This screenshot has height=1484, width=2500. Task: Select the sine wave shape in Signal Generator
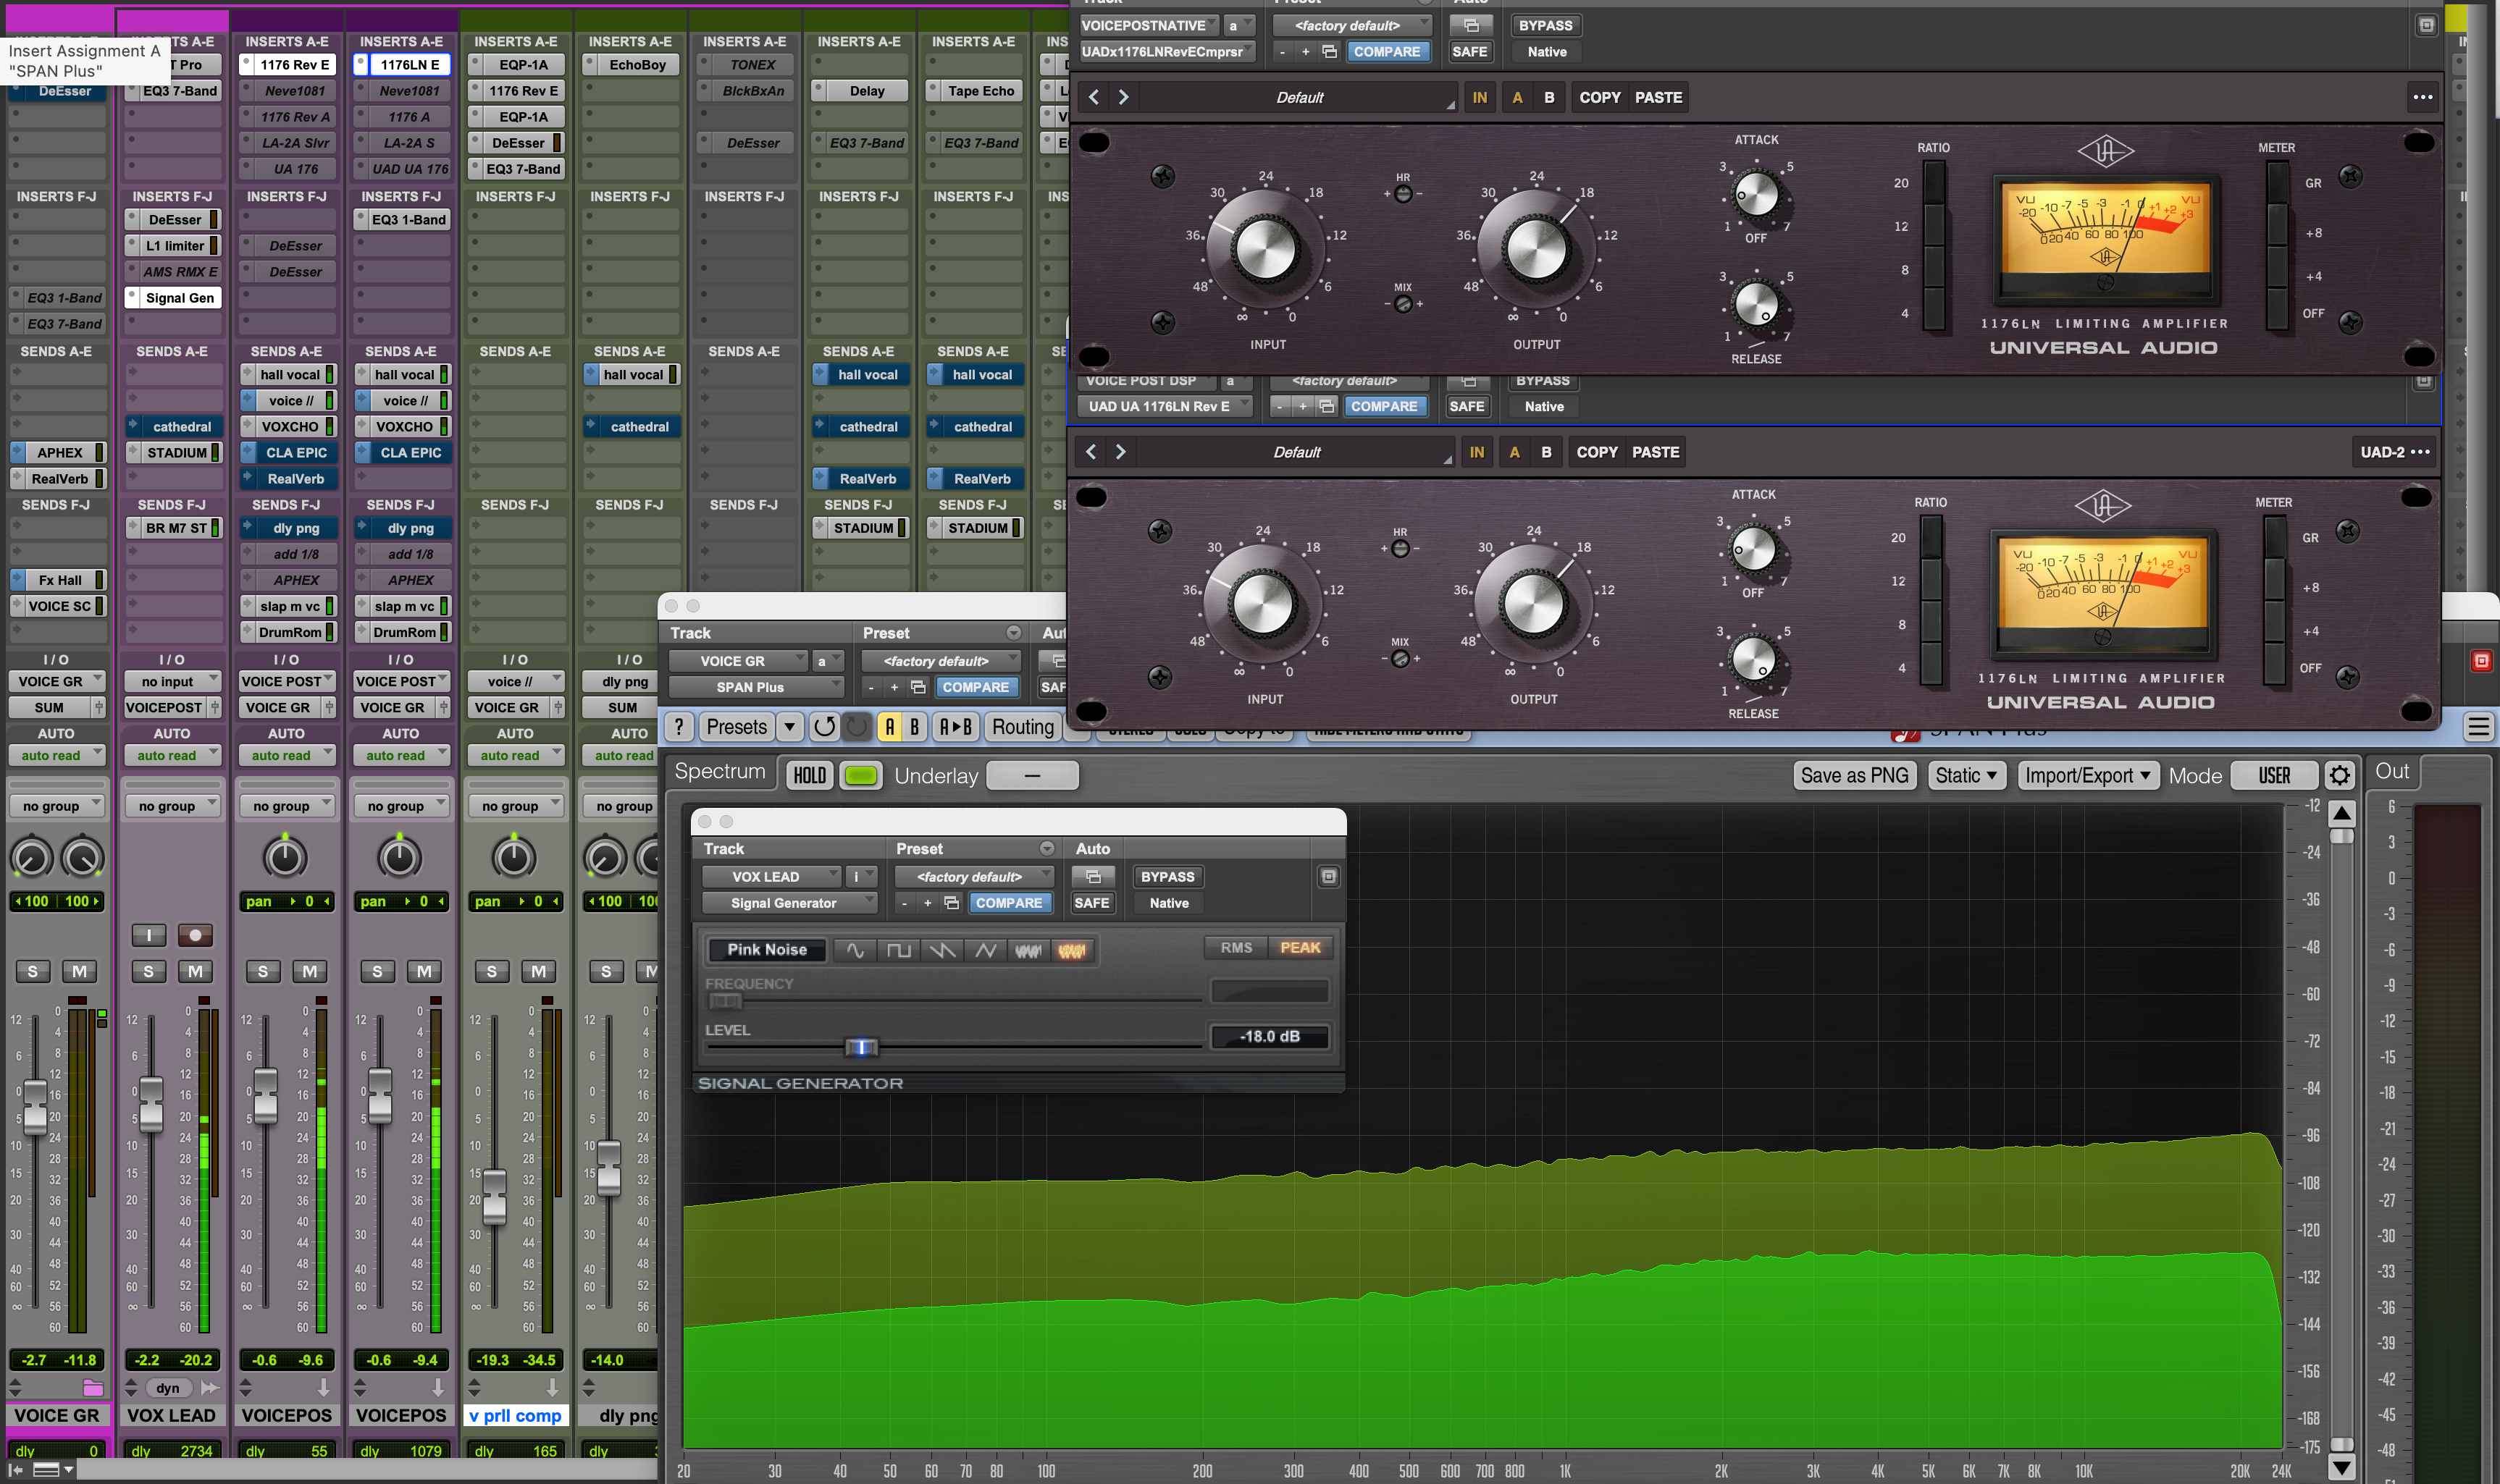click(855, 950)
